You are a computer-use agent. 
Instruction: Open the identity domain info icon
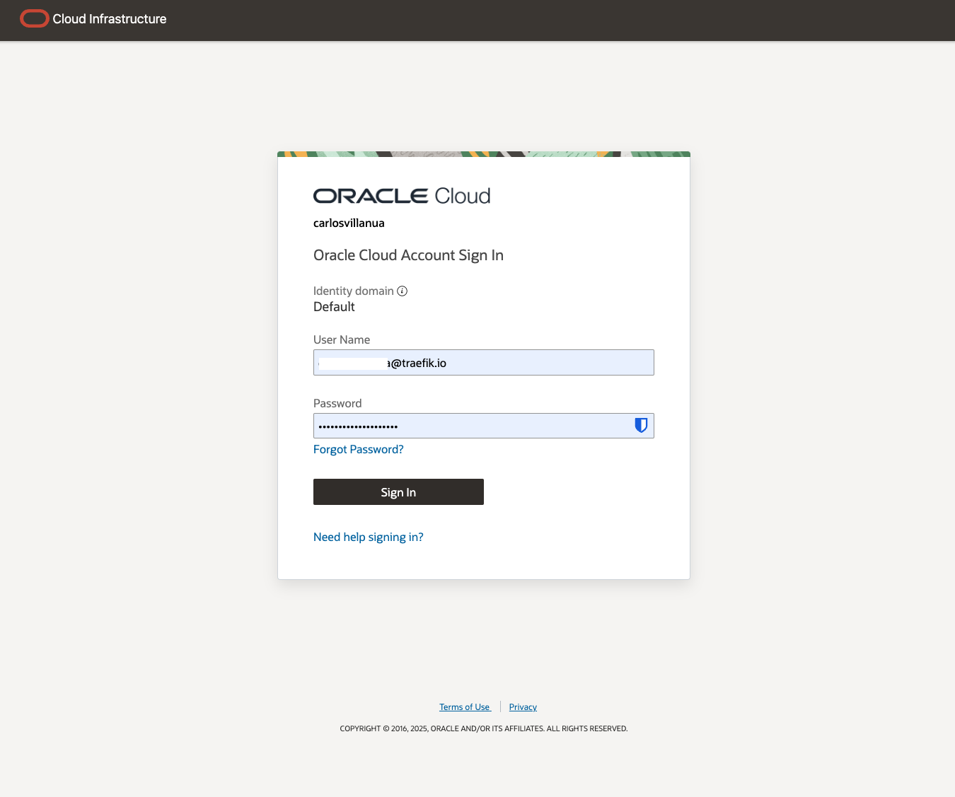402,291
